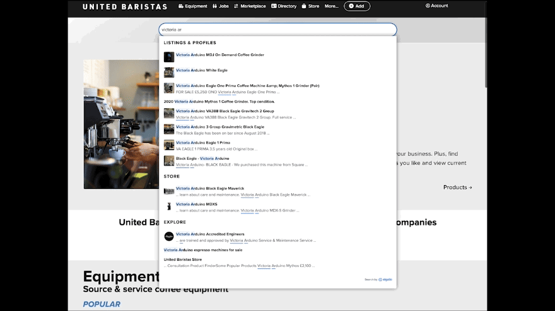Select Victoria Arduino MDJ On Demand Coffee Grinder result
The width and height of the screenshot is (555, 311).
[220, 55]
